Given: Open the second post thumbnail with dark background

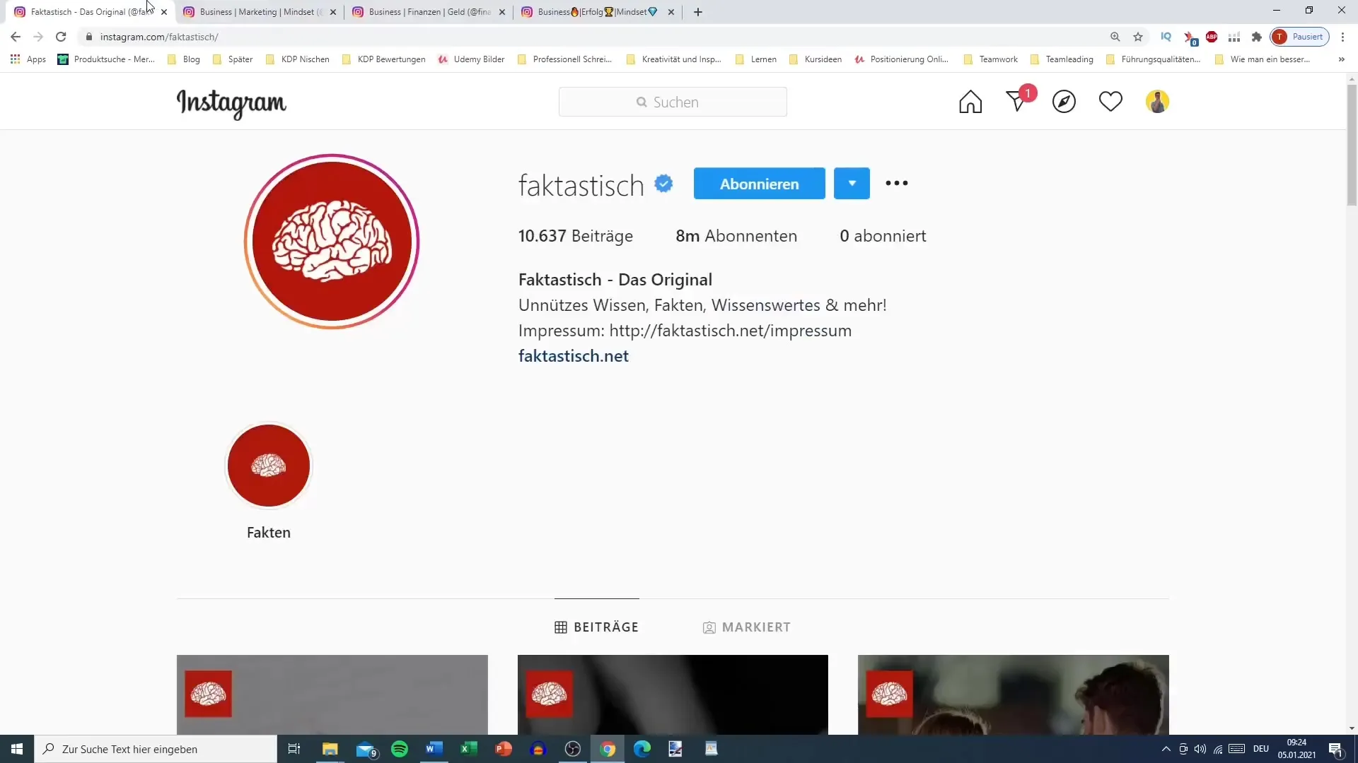Looking at the screenshot, I should [673, 694].
